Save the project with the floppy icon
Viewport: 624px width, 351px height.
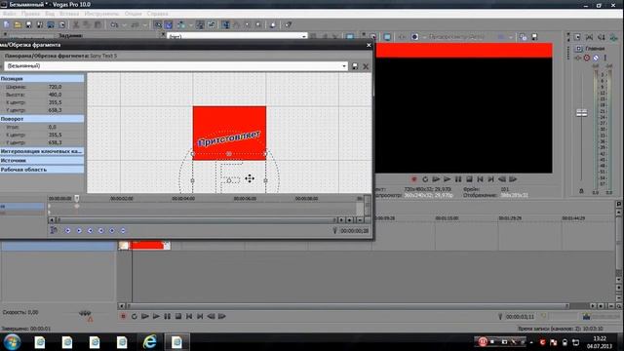[x=28, y=24]
